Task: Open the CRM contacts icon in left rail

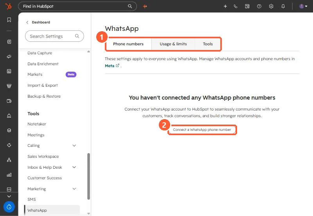Action: click(9, 42)
